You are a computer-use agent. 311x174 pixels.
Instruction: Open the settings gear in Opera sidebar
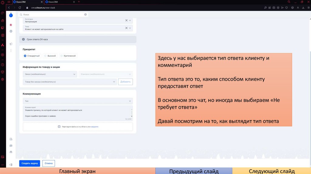[2, 79]
